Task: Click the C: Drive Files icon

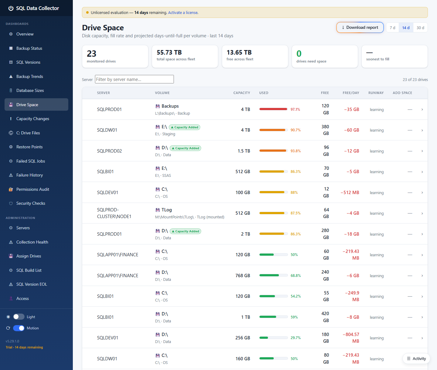Action: click(x=11, y=133)
